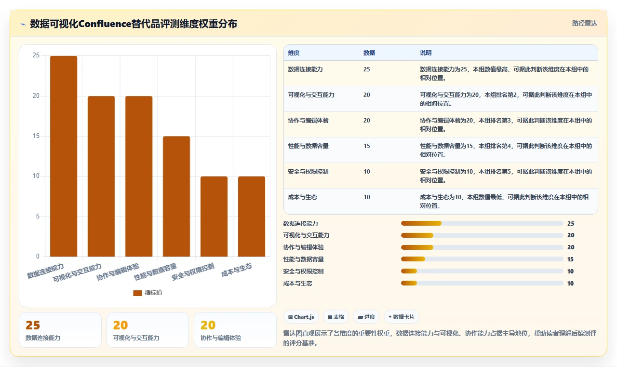The width and height of the screenshot is (617, 367).
Task: Click the 数据 column header
Action: click(369, 53)
